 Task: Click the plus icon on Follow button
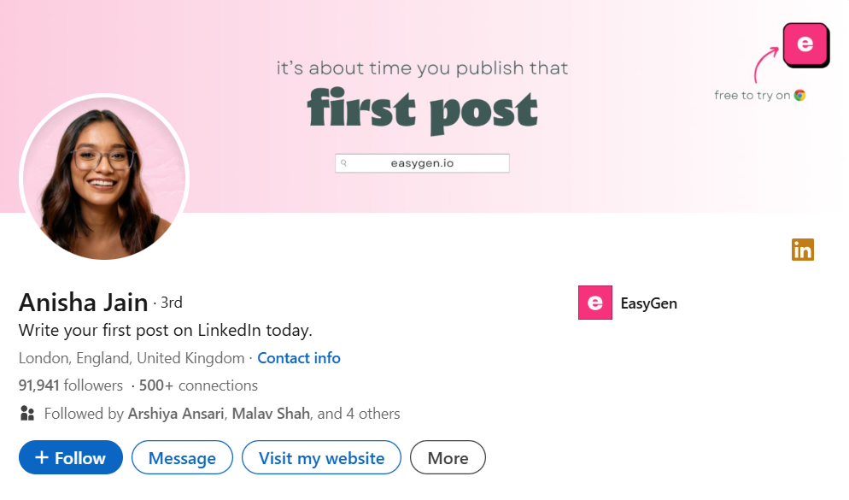tap(42, 458)
